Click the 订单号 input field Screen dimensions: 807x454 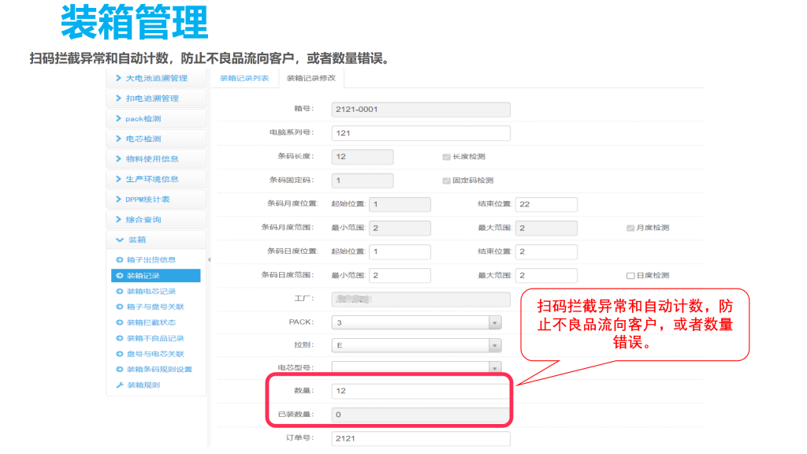pos(420,438)
